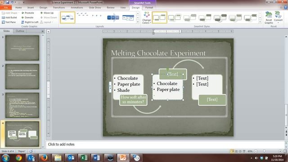This screenshot has height=162, width=288.
Task: Click the Reading View button in status bar
Action: click(x=240, y=151)
